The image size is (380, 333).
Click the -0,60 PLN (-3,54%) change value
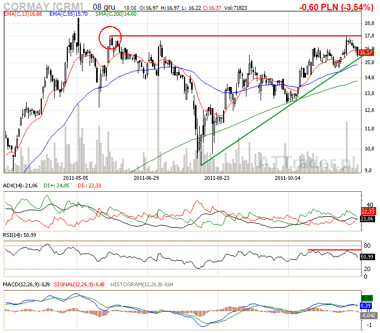coord(336,7)
